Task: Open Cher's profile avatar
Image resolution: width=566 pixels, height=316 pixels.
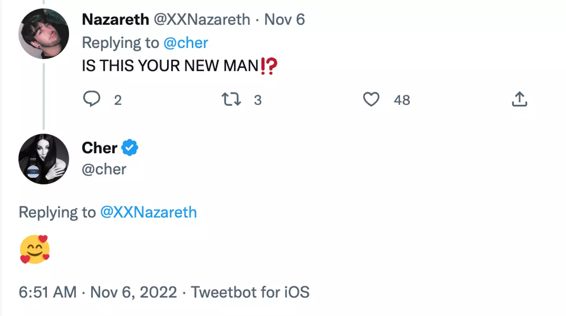Action: (44, 159)
